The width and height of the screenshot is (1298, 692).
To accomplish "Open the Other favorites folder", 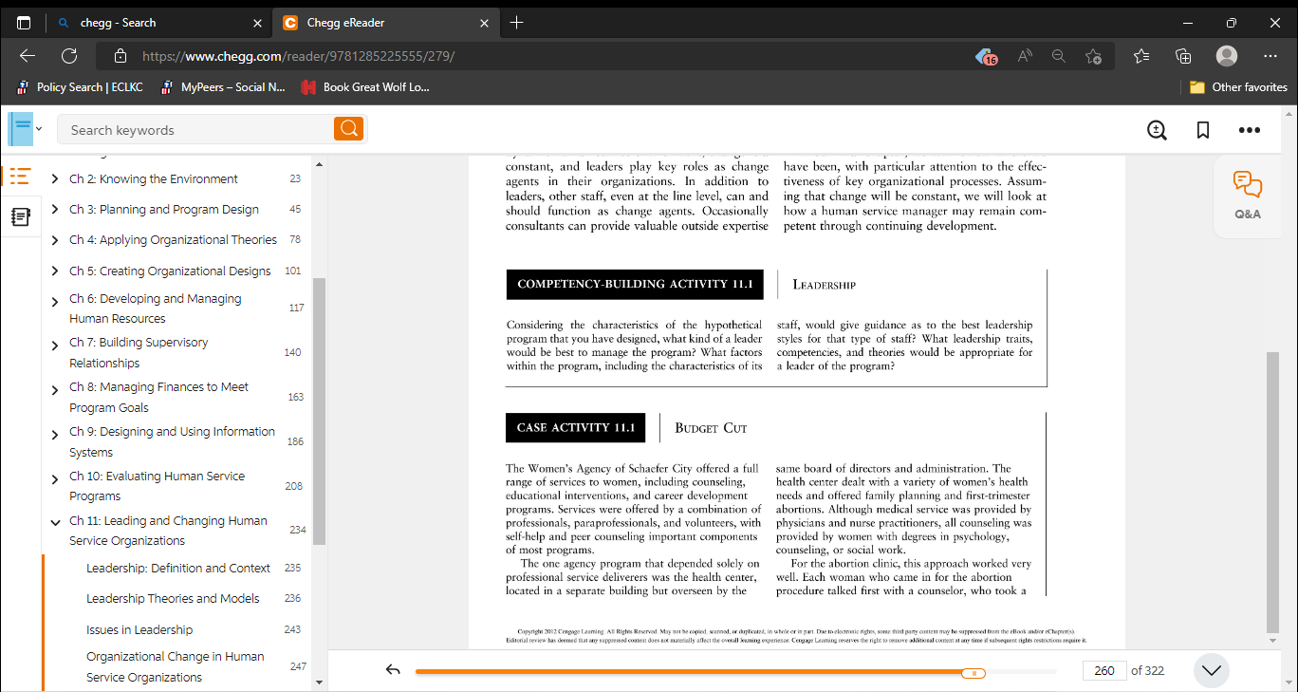I will coord(1238,87).
